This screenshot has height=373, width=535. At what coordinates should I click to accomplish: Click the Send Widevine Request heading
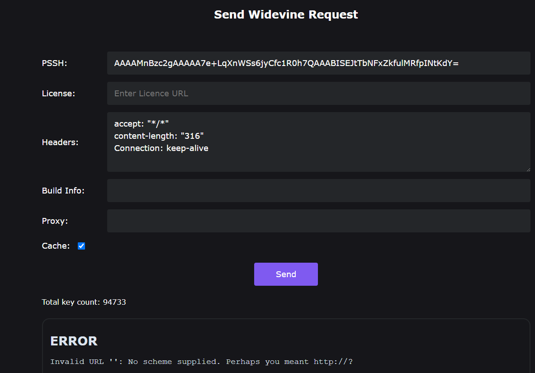[x=286, y=14]
